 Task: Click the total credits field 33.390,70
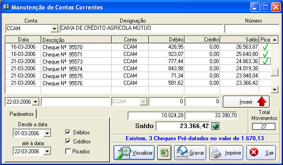tap(211, 115)
